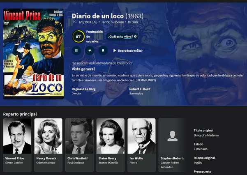The image size is (247, 175).
Task: Click the Odette Mallotte character name
Action: [46, 163]
